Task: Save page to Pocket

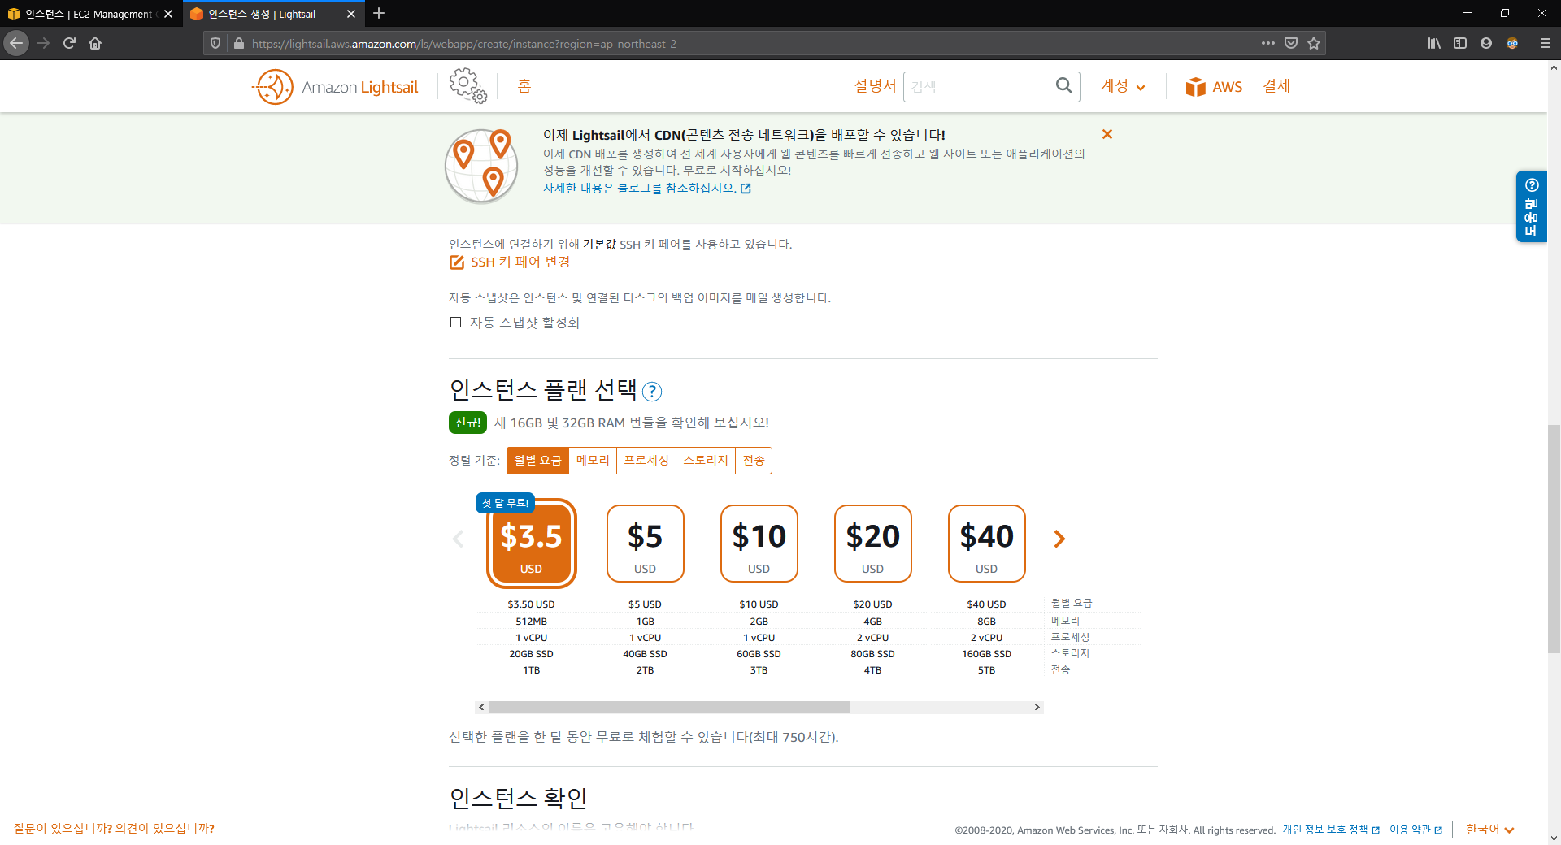Action: pos(1291,43)
